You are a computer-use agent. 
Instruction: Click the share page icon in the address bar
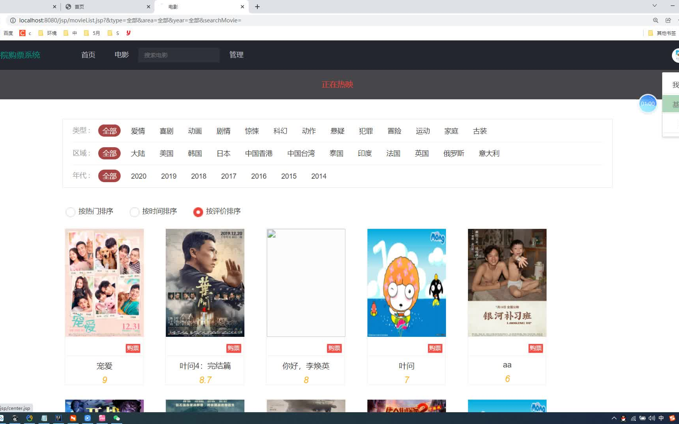(668, 20)
